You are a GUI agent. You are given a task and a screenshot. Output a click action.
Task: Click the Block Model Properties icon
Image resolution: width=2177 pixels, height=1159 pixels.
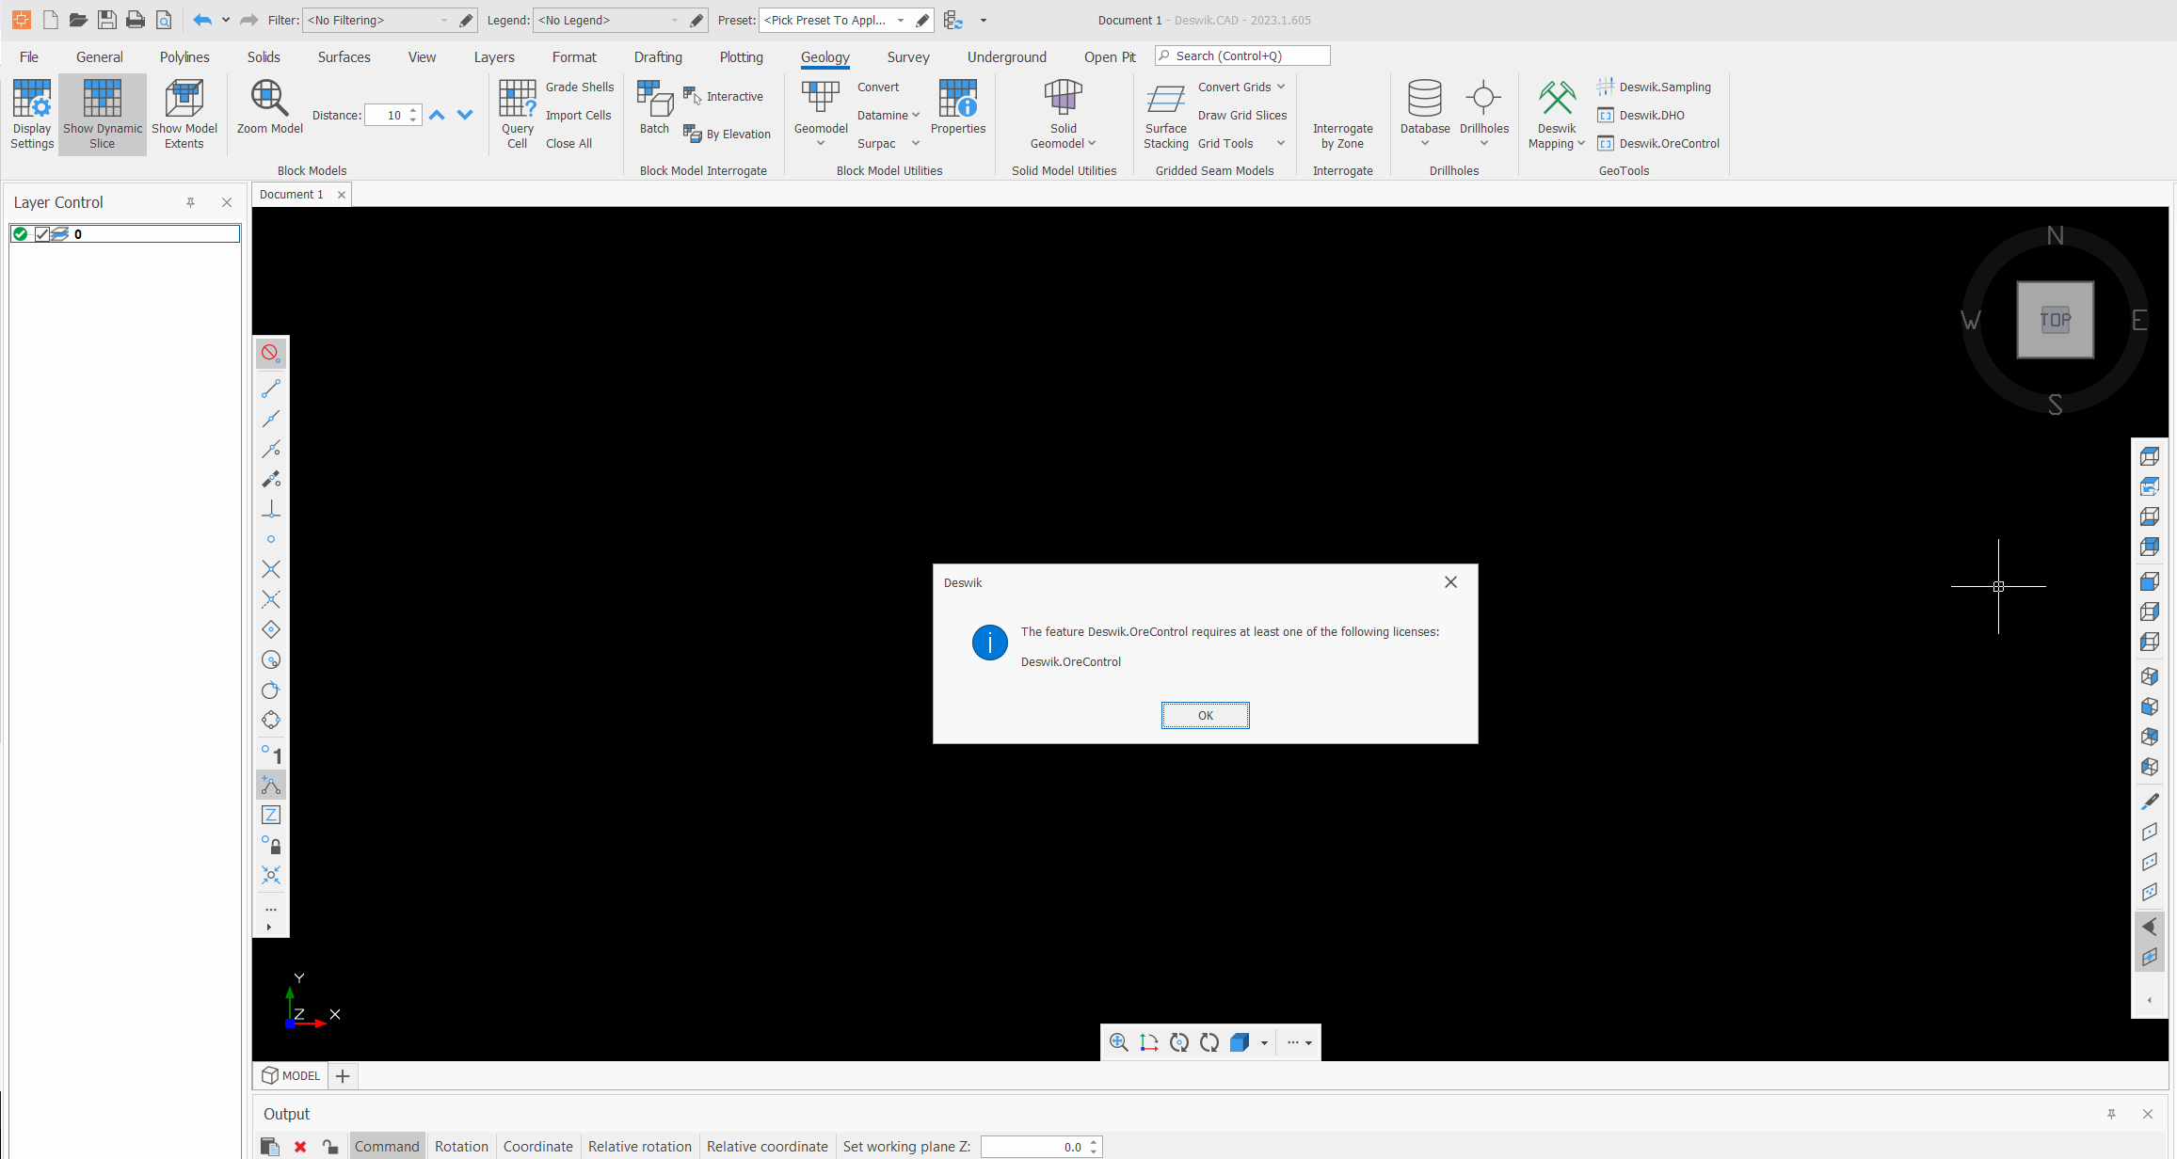(958, 99)
